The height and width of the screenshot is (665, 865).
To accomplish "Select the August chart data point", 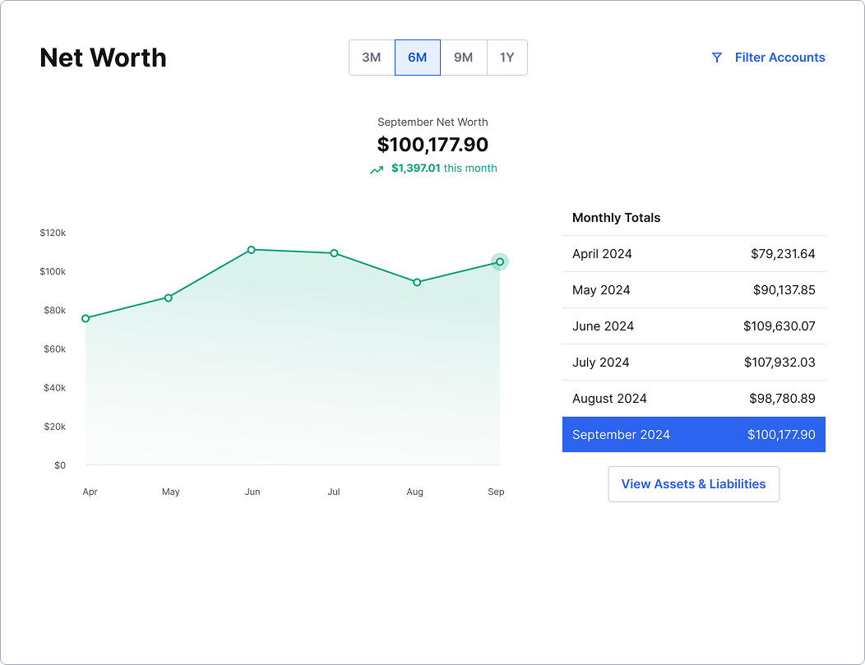I will 417,282.
